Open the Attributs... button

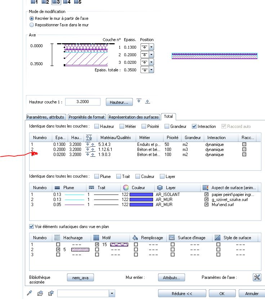(x=171, y=278)
